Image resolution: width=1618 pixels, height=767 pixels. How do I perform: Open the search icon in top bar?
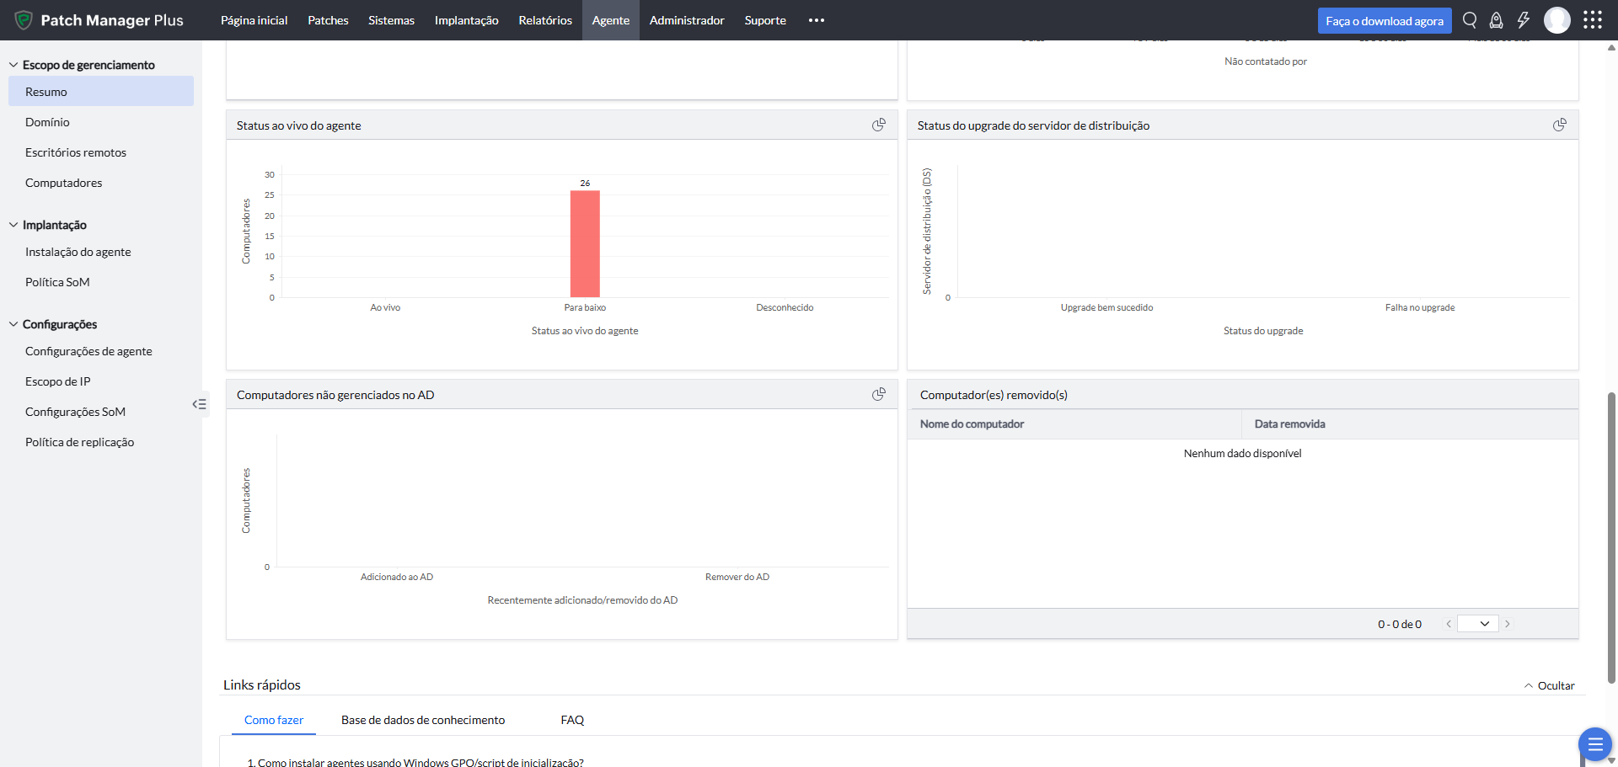point(1470,20)
